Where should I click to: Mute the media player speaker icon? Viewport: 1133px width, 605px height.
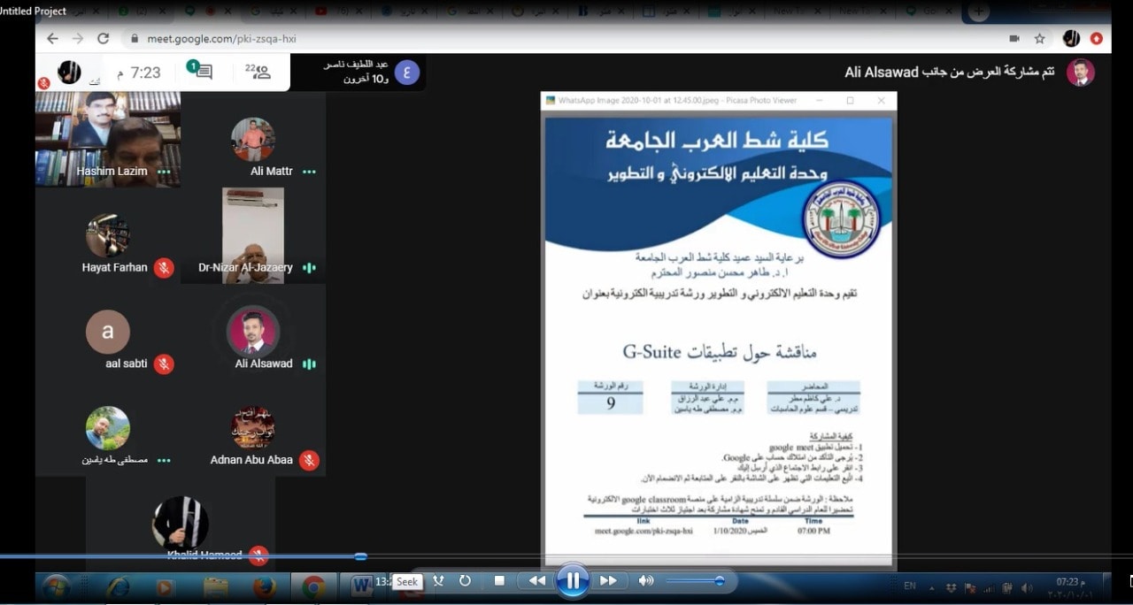coord(646,581)
